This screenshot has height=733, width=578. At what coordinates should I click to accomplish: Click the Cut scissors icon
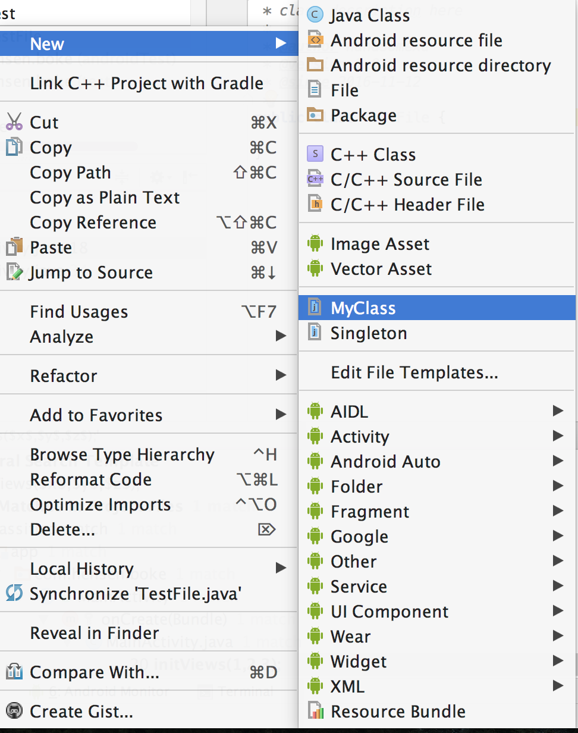[x=14, y=122]
